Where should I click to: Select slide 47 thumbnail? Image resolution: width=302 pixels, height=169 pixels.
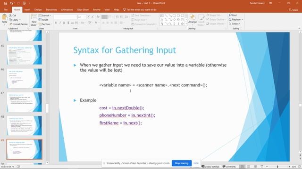coord(24,102)
